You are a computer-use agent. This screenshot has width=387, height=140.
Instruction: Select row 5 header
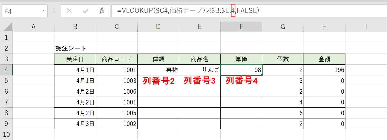(x=6, y=81)
